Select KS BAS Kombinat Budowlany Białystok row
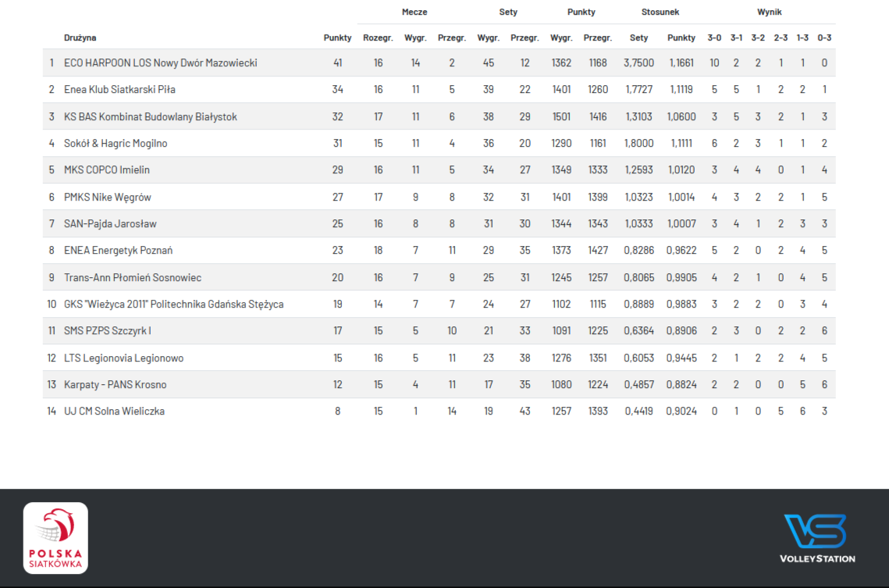This screenshot has width=889, height=588. pyautogui.click(x=150, y=117)
